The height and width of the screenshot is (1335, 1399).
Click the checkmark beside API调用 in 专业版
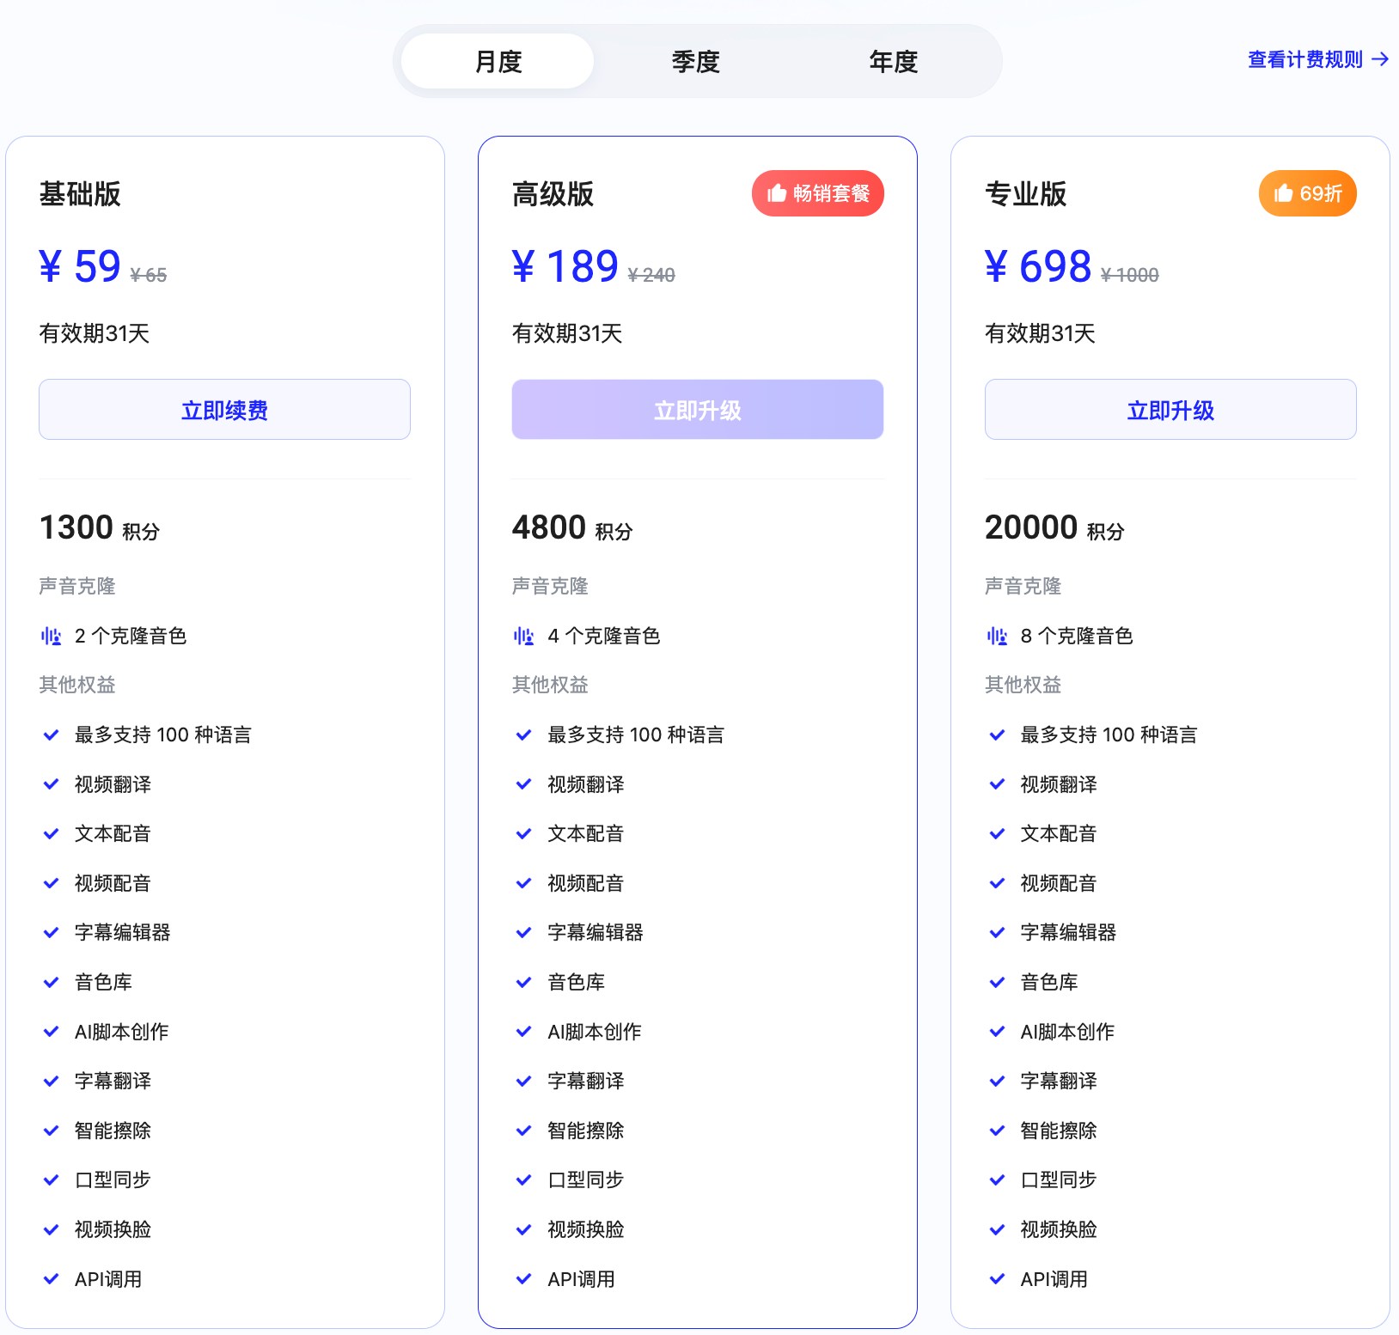[x=997, y=1279]
